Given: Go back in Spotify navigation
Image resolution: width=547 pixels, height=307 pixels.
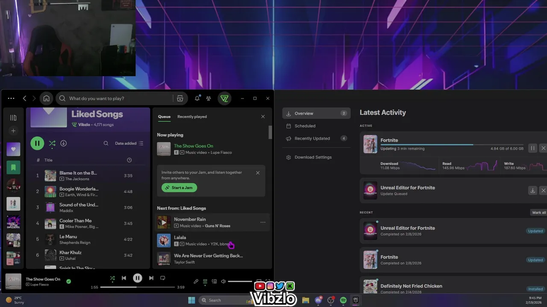Looking at the screenshot, I should pyautogui.click(x=24, y=98).
